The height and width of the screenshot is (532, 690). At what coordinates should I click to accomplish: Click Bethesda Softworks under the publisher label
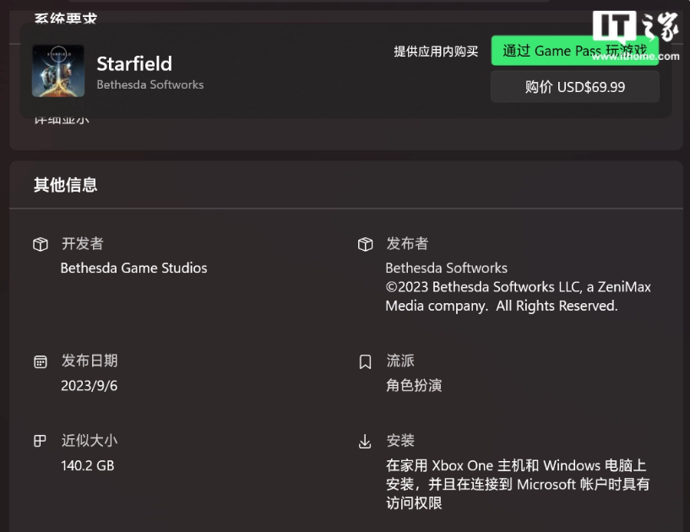pos(446,268)
